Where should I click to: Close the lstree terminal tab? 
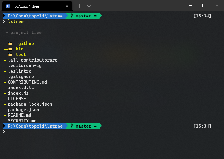(x=67, y=6)
